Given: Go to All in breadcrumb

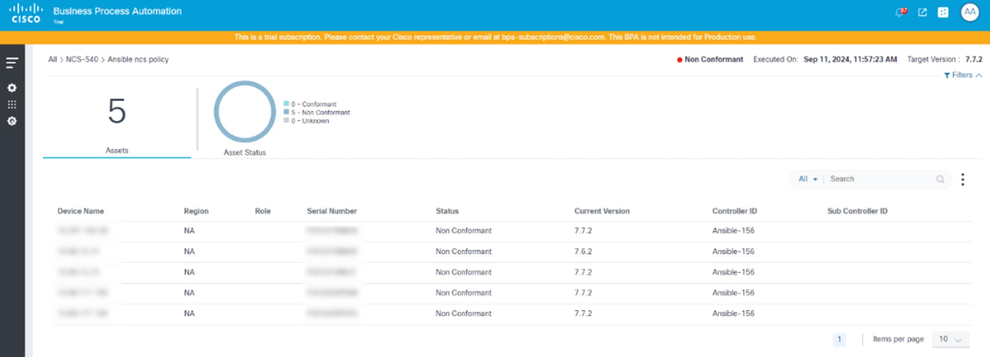Looking at the screenshot, I should 52,59.
